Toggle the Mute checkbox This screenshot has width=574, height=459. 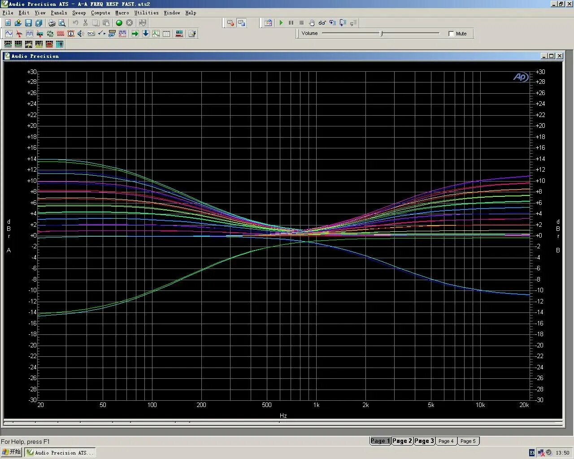[x=451, y=34]
